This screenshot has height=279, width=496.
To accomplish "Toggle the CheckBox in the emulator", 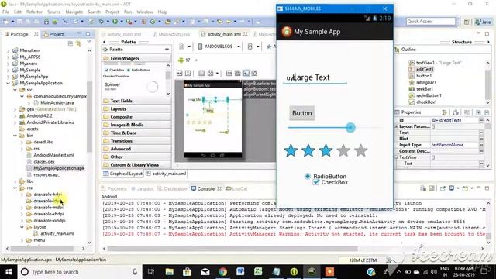I will pos(330,182).
